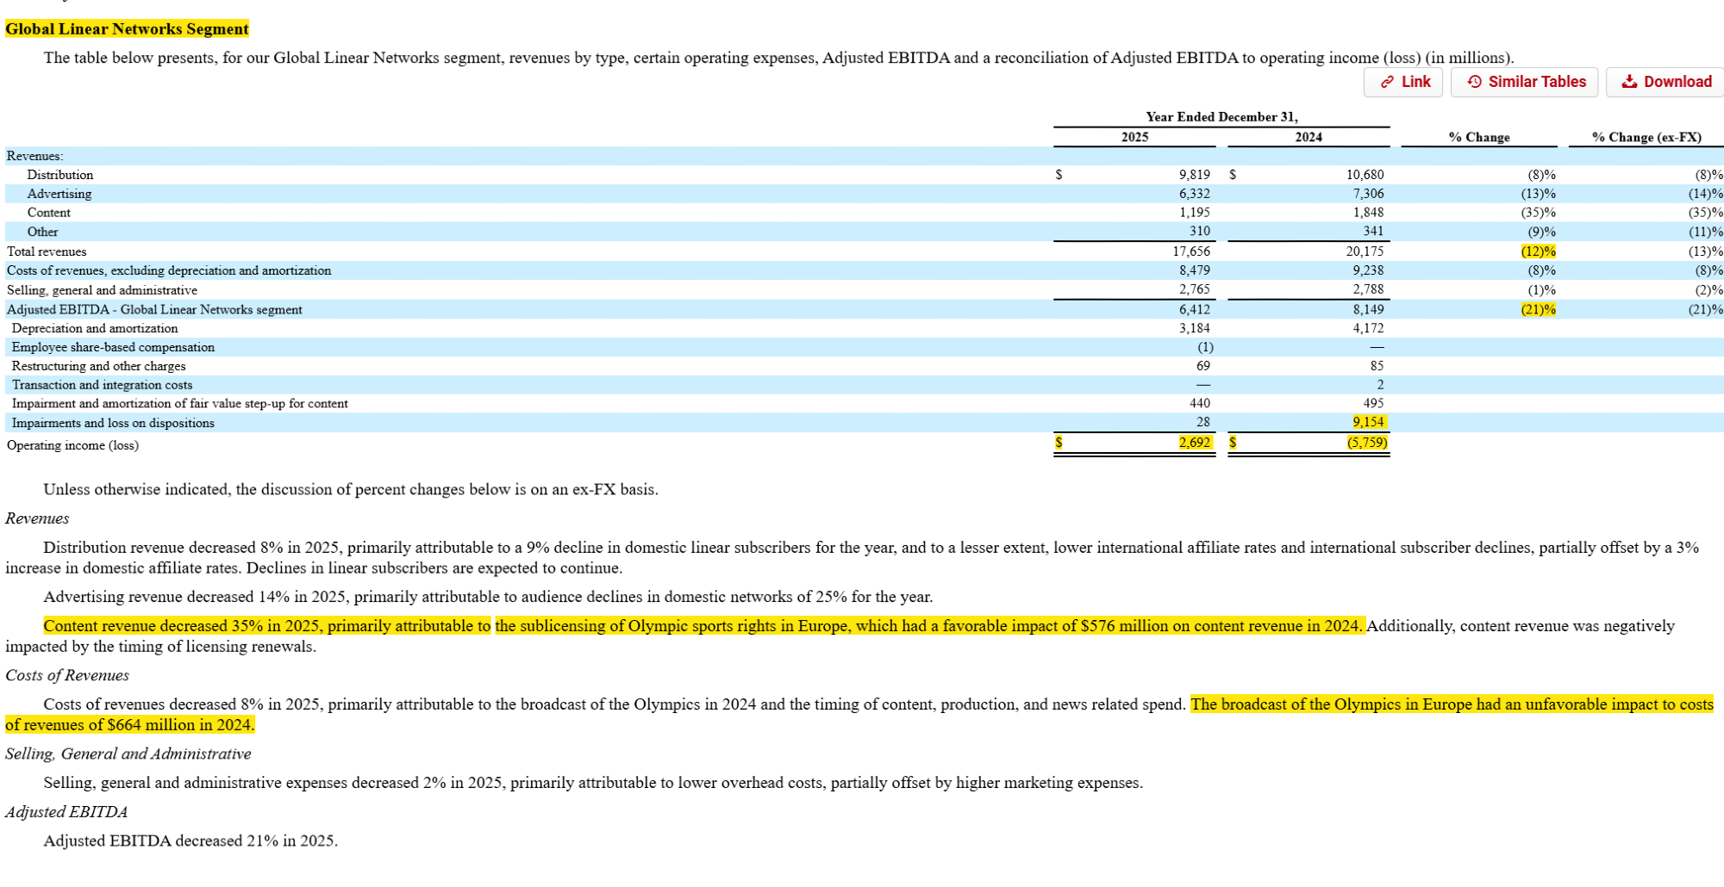Screen dimensions: 1724x887
Task: Click the highlighted 9,154 impairments value
Action: [1367, 422]
